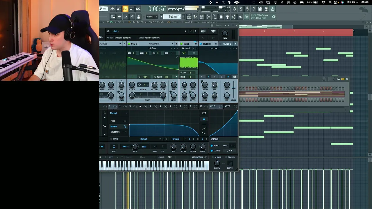Image resolution: width=372 pixels, height=209 pixels.
Task: Click the Serum preset save floppy icon
Action: click(108, 31)
